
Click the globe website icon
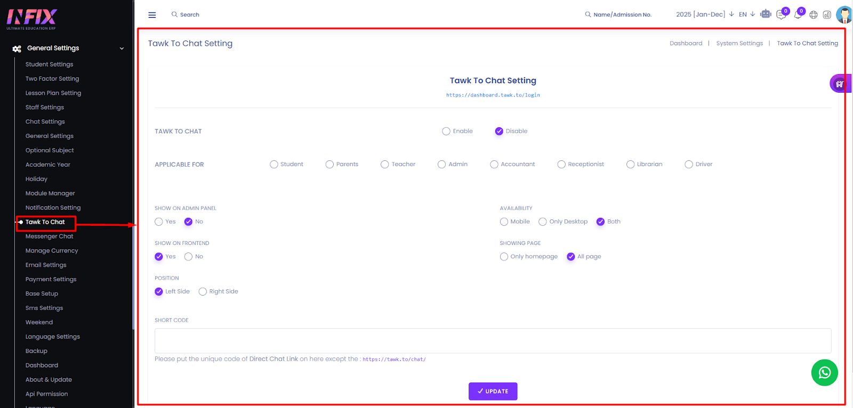(814, 15)
